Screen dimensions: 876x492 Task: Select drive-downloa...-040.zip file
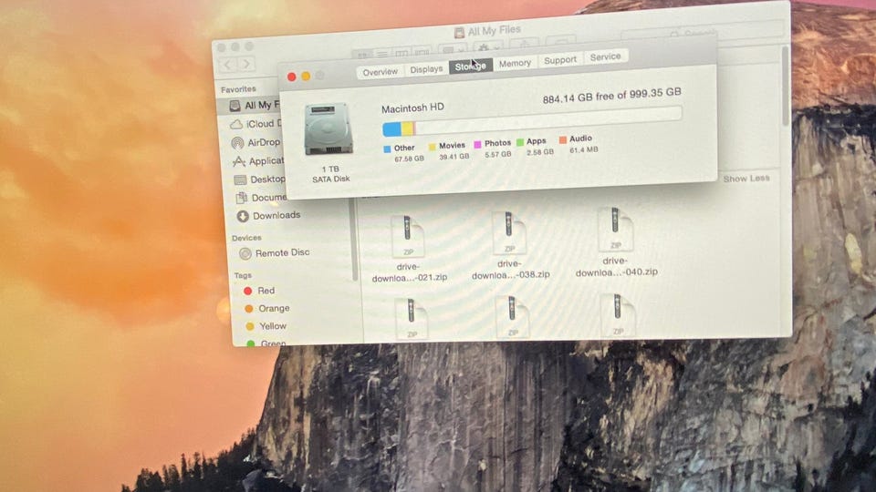[616, 241]
